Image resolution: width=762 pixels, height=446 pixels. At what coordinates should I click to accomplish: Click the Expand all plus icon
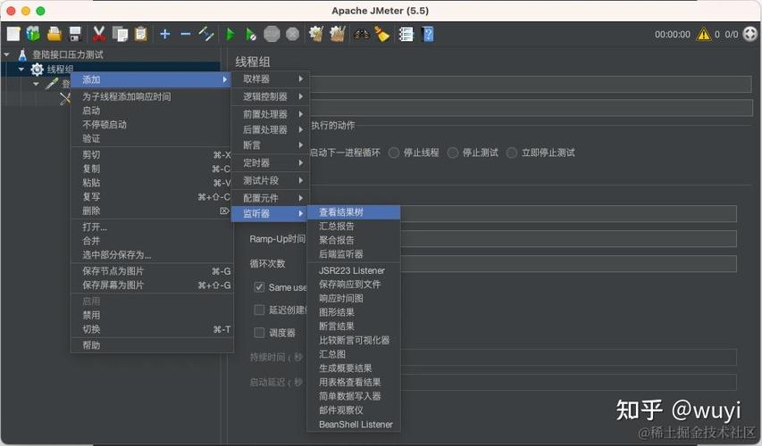click(x=165, y=34)
